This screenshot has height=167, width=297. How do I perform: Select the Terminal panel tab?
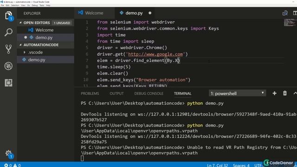click(x=182, y=94)
